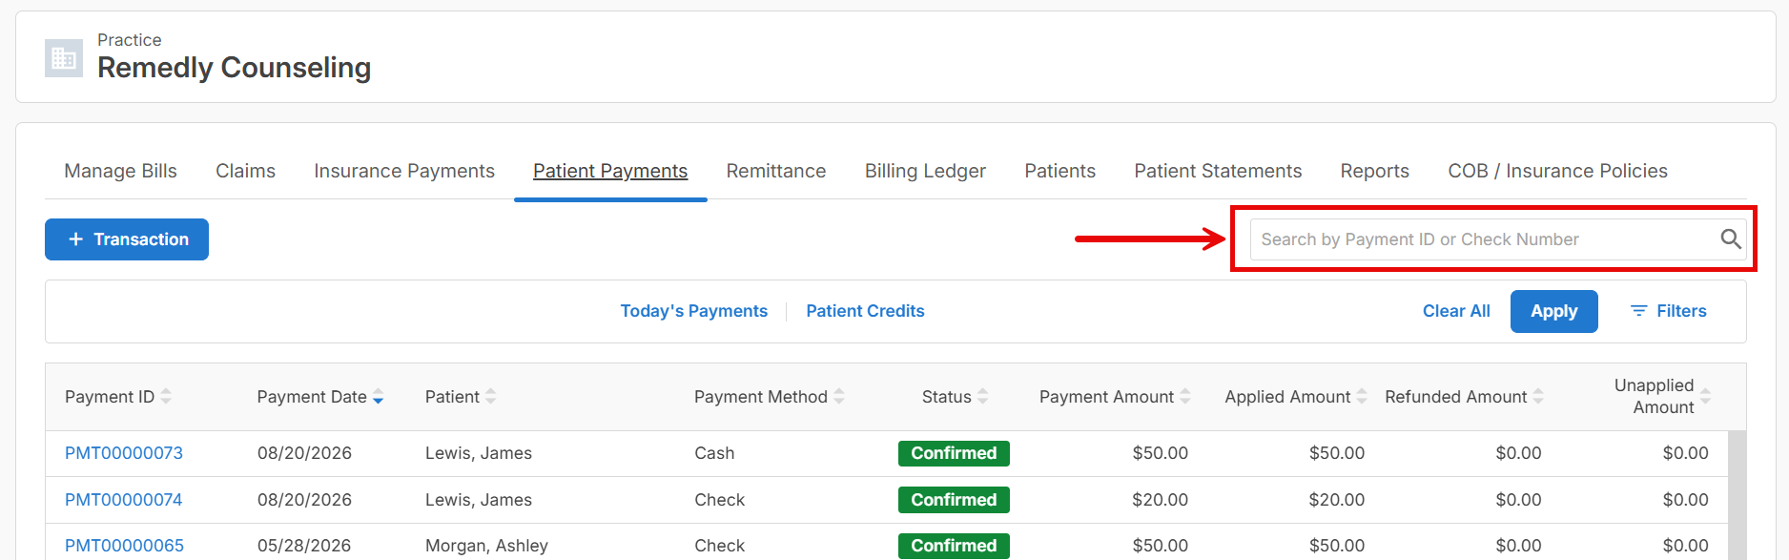Click the search magnifier icon
This screenshot has height=560, width=1789.
pyautogui.click(x=1730, y=239)
